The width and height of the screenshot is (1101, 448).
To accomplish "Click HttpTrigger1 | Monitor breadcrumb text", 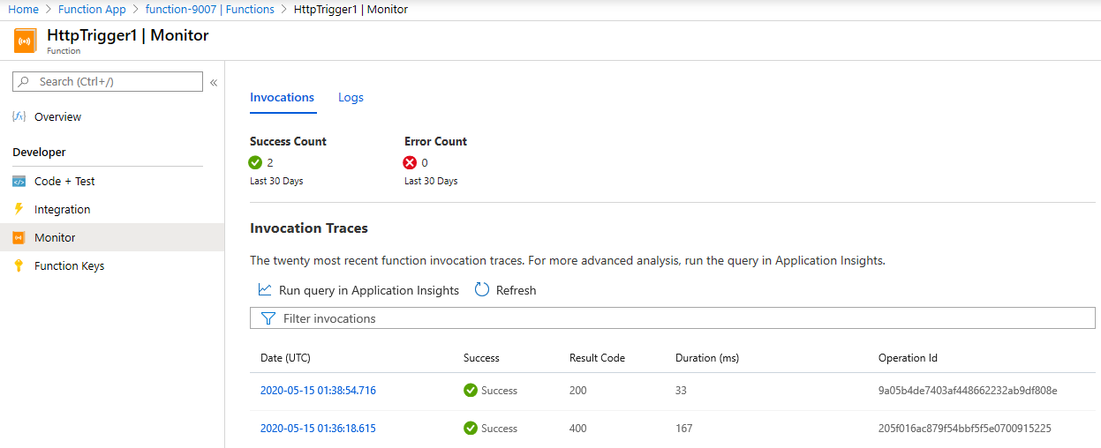I will click(x=351, y=10).
